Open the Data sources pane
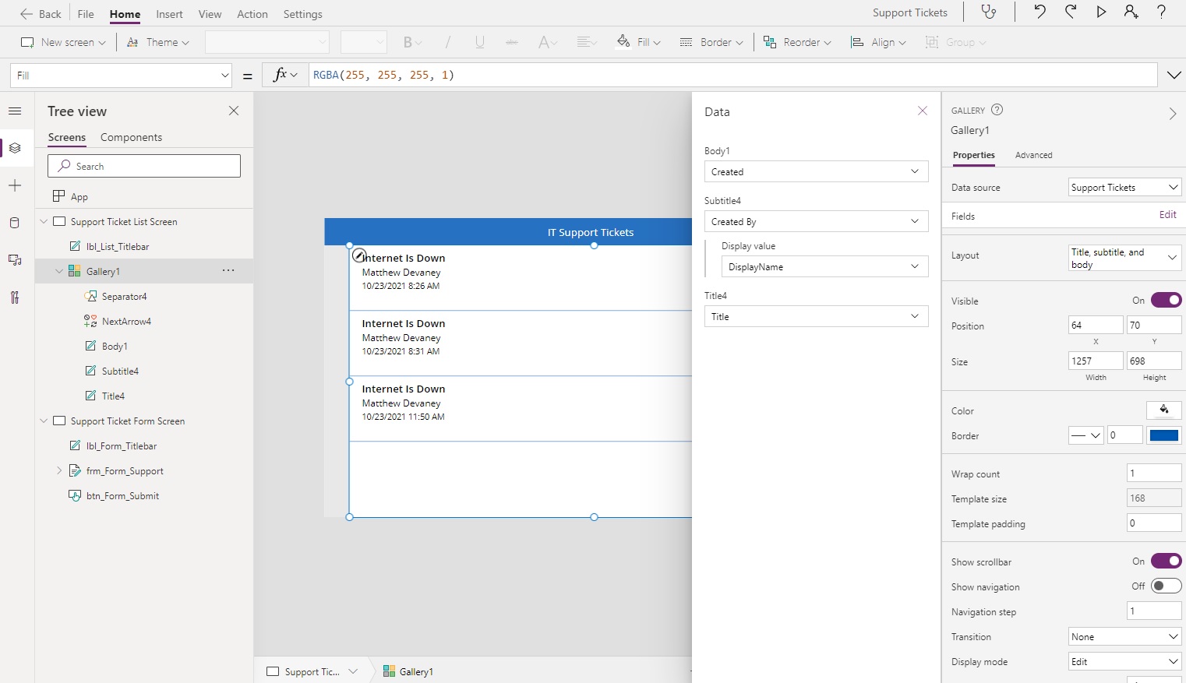The image size is (1186, 683). pyautogui.click(x=15, y=223)
